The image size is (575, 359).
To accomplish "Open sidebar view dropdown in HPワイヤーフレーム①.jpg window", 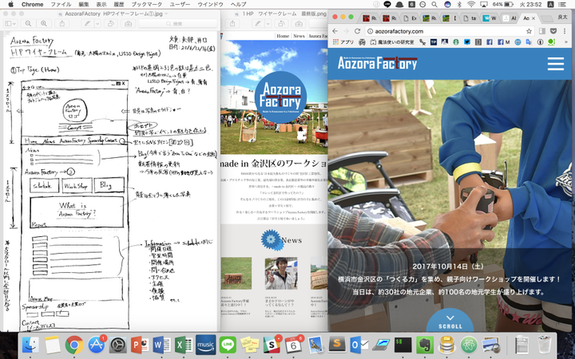I will tap(10, 23).
